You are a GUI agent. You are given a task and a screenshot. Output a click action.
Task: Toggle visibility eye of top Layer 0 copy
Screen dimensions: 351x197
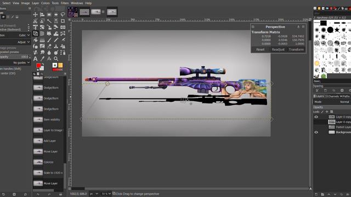(x=316, y=117)
